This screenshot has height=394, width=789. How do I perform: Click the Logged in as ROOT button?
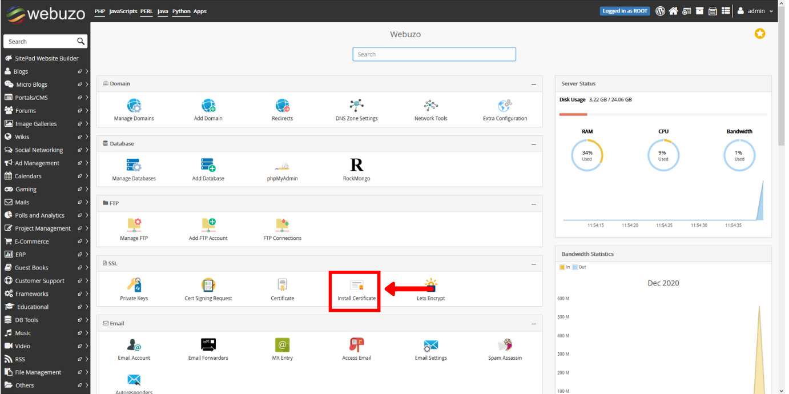[x=625, y=10]
